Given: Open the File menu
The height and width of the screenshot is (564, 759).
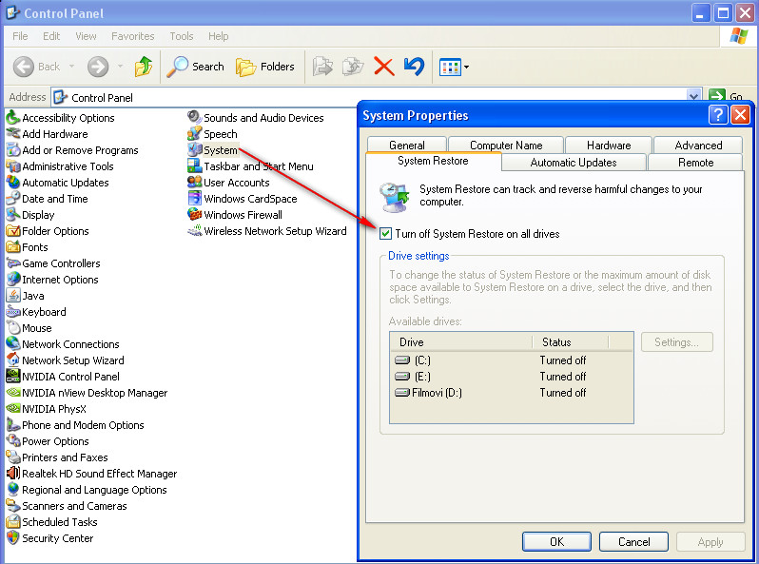Looking at the screenshot, I should pyautogui.click(x=20, y=36).
